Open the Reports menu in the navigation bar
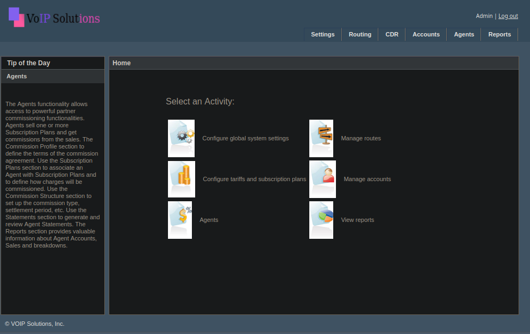The width and height of the screenshot is (530, 334). coord(499,34)
